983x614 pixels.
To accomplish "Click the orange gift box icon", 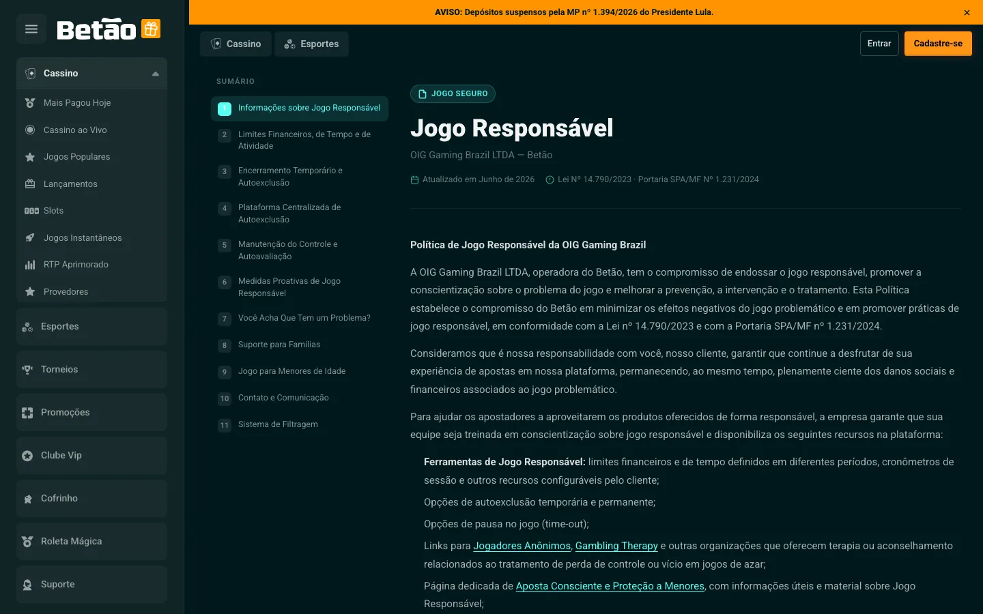I will point(151,29).
